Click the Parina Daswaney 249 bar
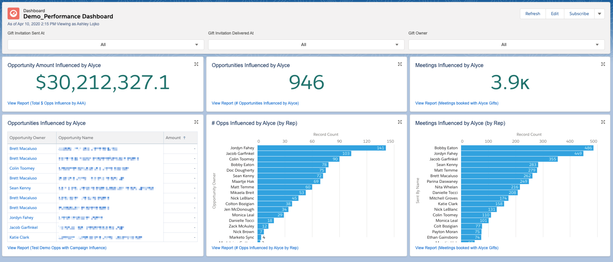 (x=495, y=181)
